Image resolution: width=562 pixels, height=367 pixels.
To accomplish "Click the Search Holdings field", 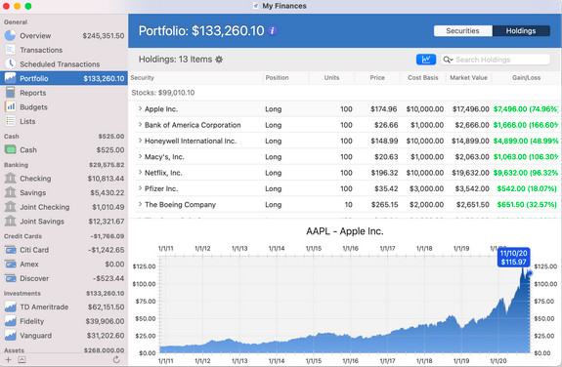I will pyautogui.click(x=496, y=60).
